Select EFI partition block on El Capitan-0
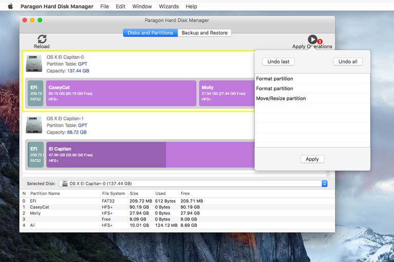The image size is (394, 262). (35, 93)
